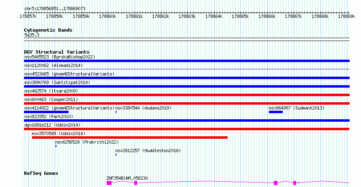
Task: Select the red bar under dgv1681e212
Action: click(187, 129)
